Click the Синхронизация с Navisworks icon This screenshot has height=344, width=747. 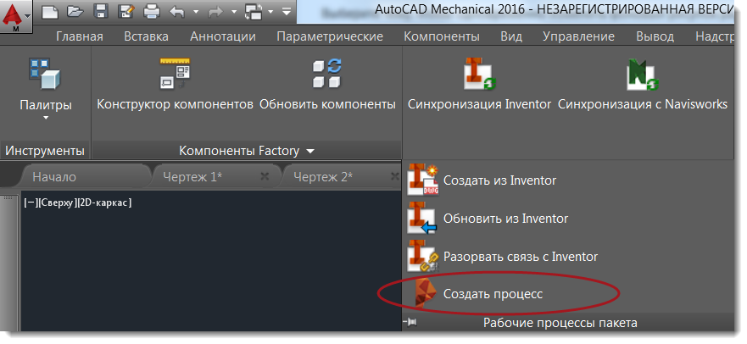point(643,75)
